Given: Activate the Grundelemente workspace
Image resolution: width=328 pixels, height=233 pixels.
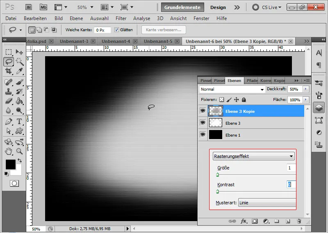Looking at the screenshot, I should (182, 7).
